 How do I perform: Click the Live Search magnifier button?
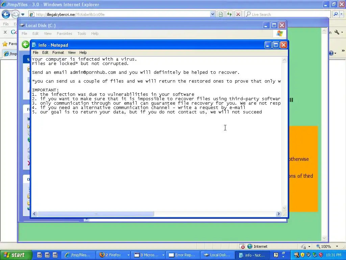tap(336, 14)
